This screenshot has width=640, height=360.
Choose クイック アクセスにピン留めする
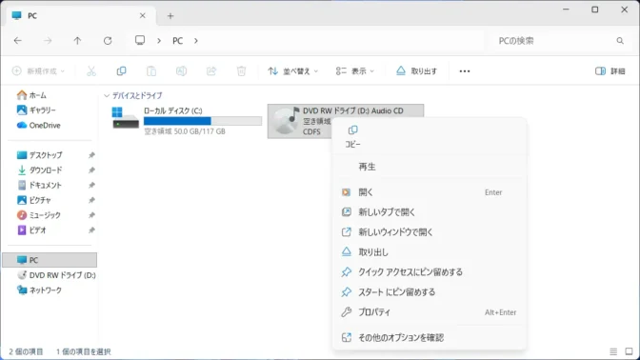[x=430, y=272]
